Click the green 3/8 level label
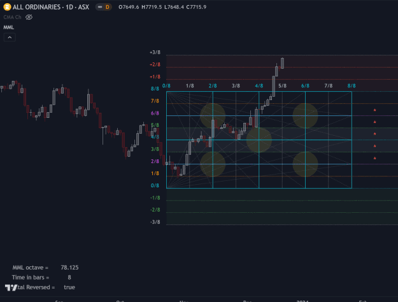 [x=155, y=149]
